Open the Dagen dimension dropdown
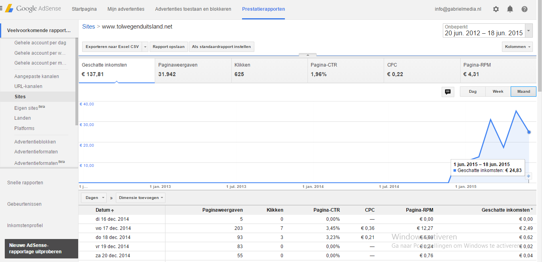542x262 pixels. [x=94, y=197]
